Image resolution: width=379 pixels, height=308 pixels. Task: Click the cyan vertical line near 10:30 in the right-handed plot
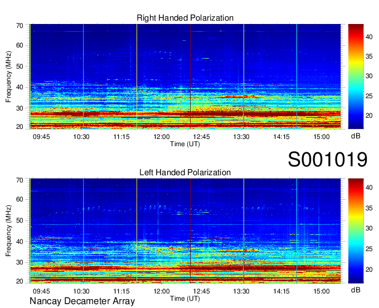83,76
